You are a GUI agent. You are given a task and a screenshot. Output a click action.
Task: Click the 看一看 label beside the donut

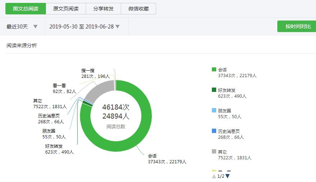tap(59, 86)
